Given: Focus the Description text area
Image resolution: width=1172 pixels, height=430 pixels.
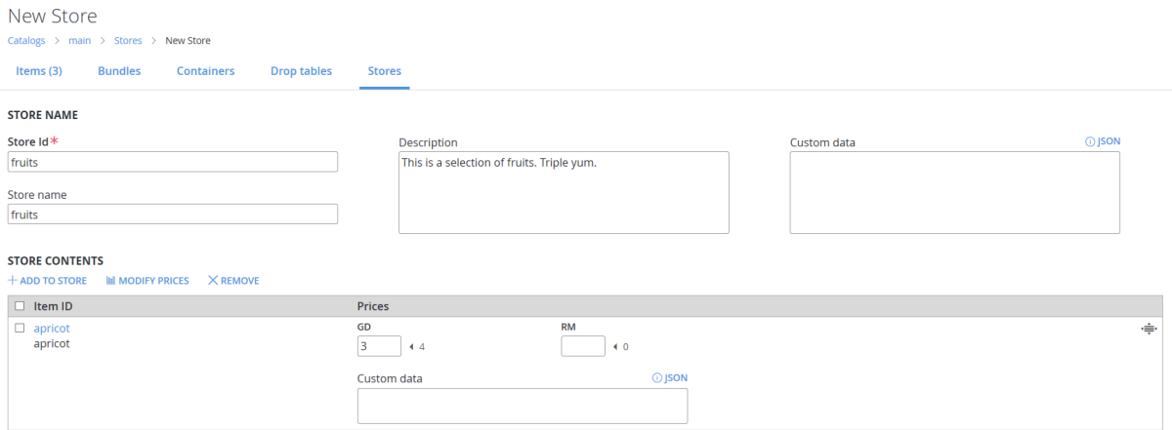Looking at the screenshot, I should 564,192.
